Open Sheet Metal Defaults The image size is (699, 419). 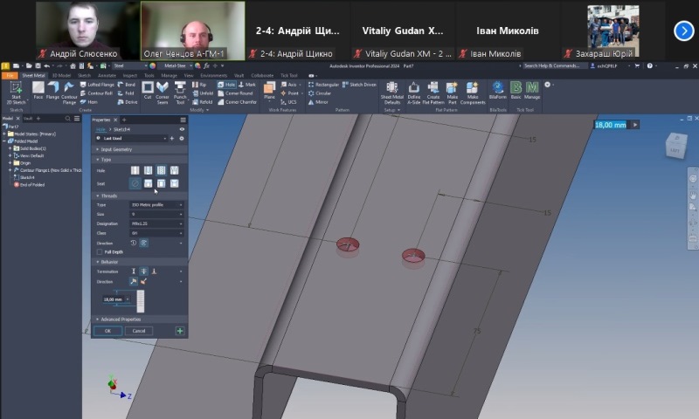tap(391, 89)
